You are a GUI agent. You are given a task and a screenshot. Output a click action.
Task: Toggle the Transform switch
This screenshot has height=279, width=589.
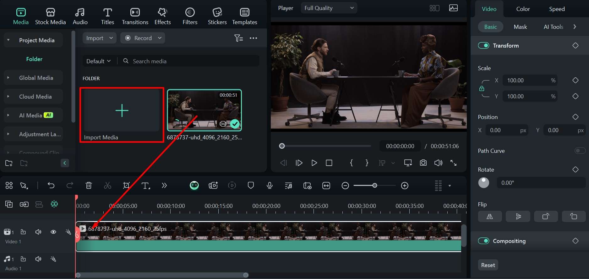[x=483, y=45]
